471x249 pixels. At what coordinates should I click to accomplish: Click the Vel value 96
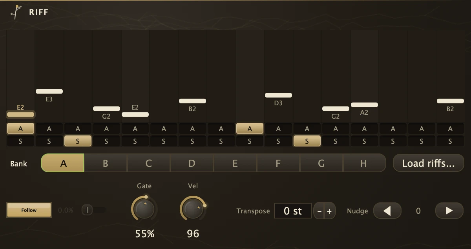point(193,234)
